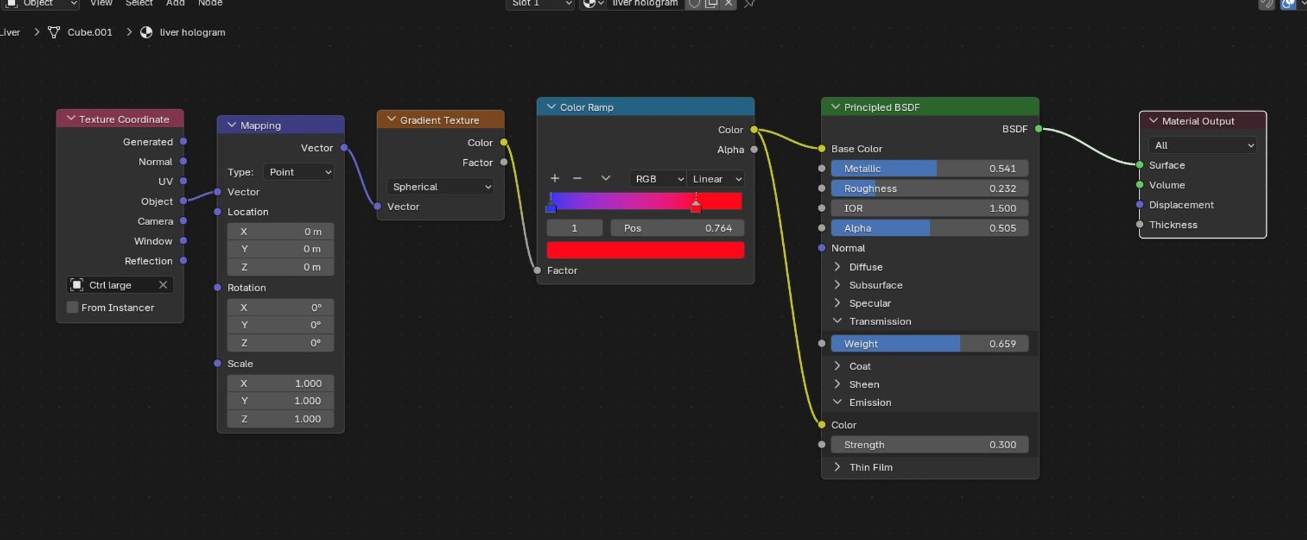Open the View menu
The height and width of the screenshot is (540, 1307).
pyautogui.click(x=101, y=3)
